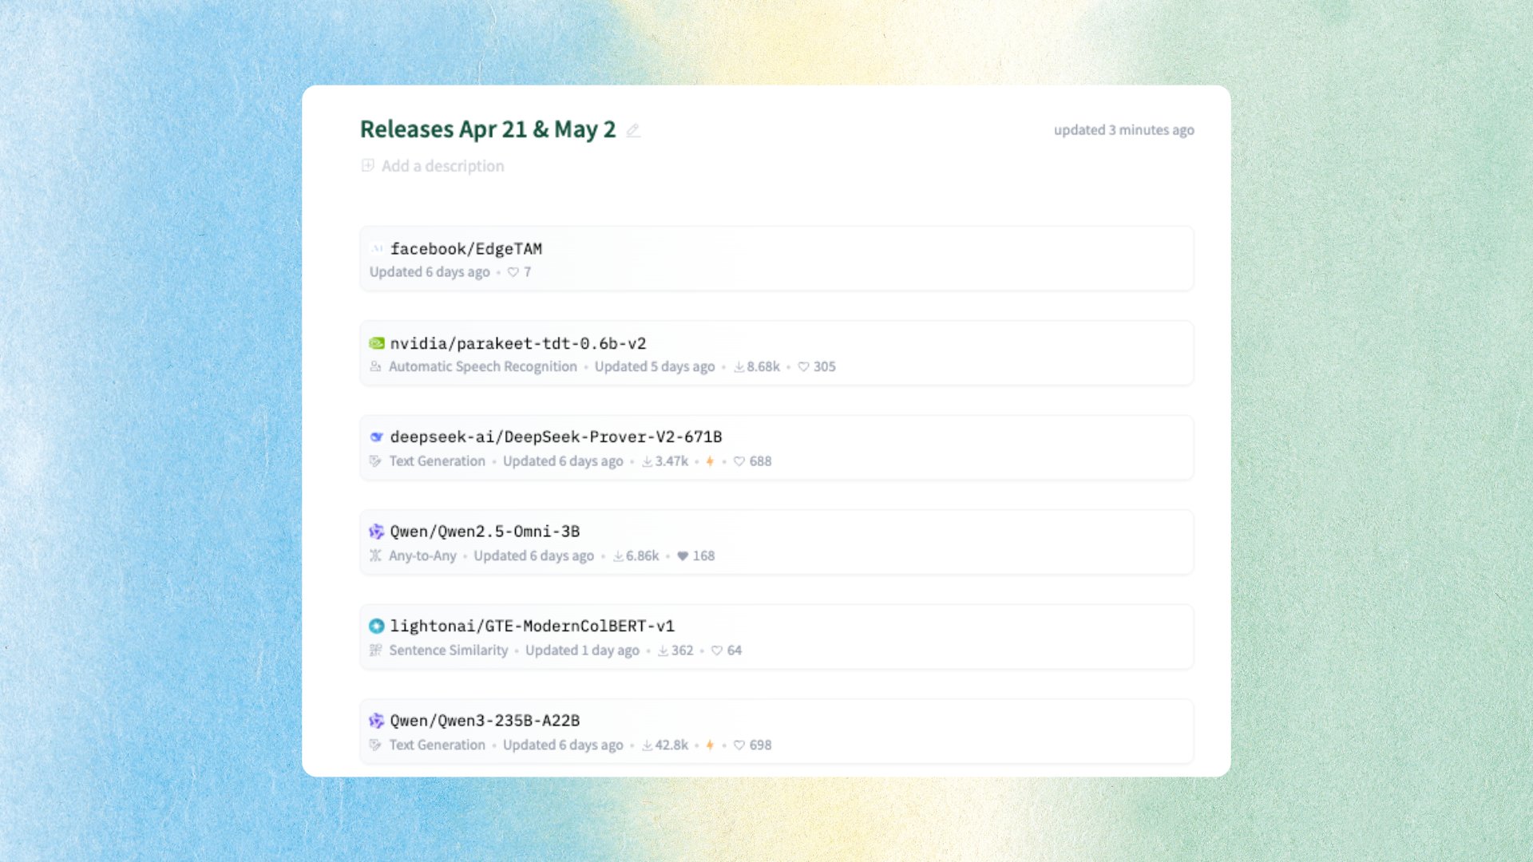Click download icon next to 6.86k
Image resolution: width=1533 pixels, height=862 pixels.
click(x=619, y=556)
